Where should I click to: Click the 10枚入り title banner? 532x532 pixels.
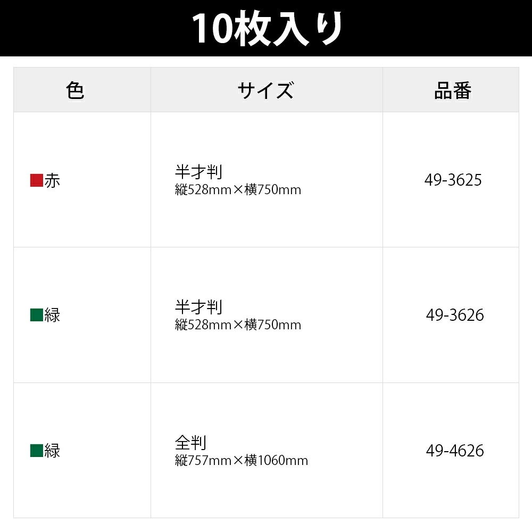[x=266, y=28]
